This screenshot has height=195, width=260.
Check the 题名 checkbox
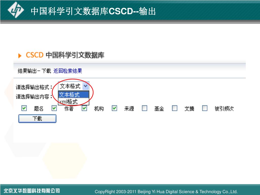tap(24, 108)
